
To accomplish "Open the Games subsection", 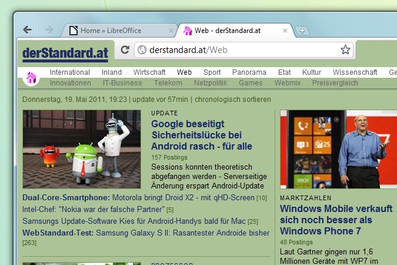I will tap(251, 83).
